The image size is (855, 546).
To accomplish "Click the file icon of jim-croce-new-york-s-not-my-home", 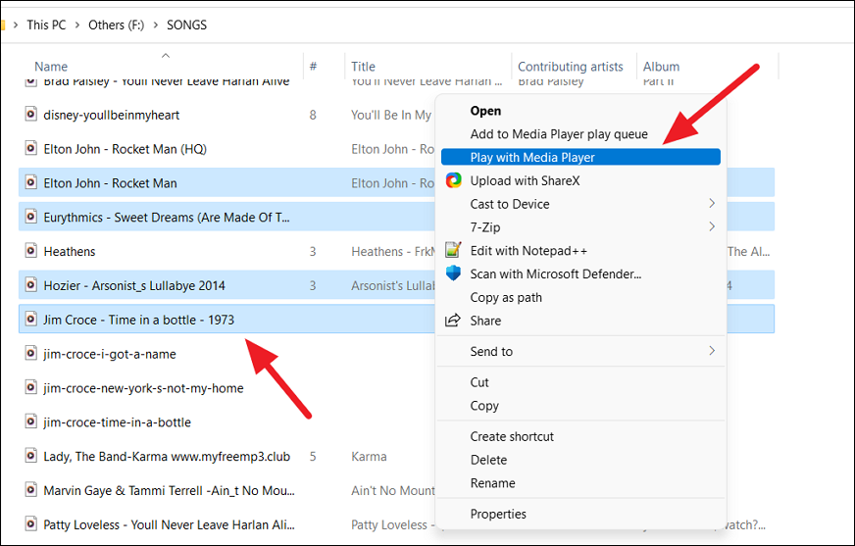I will point(31,387).
